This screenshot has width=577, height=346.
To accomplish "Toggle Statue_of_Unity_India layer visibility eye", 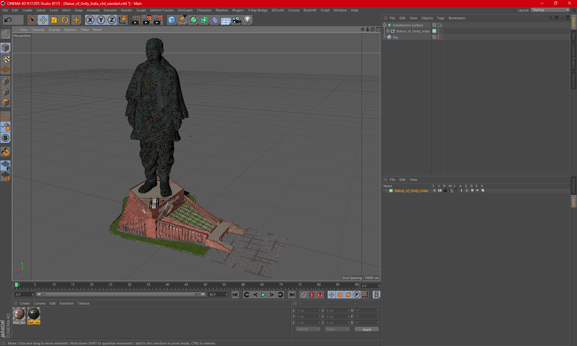I will [440, 191].
